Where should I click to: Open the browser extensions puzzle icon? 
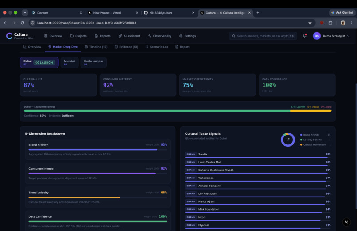coord(330,23)
